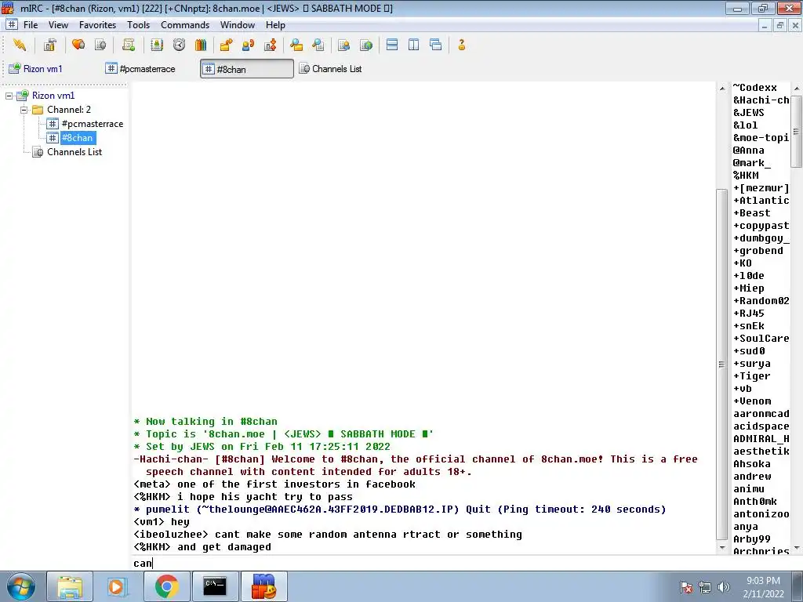Click nickname list scrollbar down arrow
The image size is (803, 602).
[797, 548]
